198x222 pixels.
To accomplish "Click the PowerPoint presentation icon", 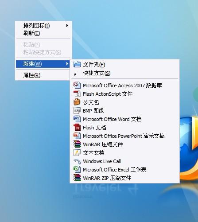I will (x=77, y=136).
